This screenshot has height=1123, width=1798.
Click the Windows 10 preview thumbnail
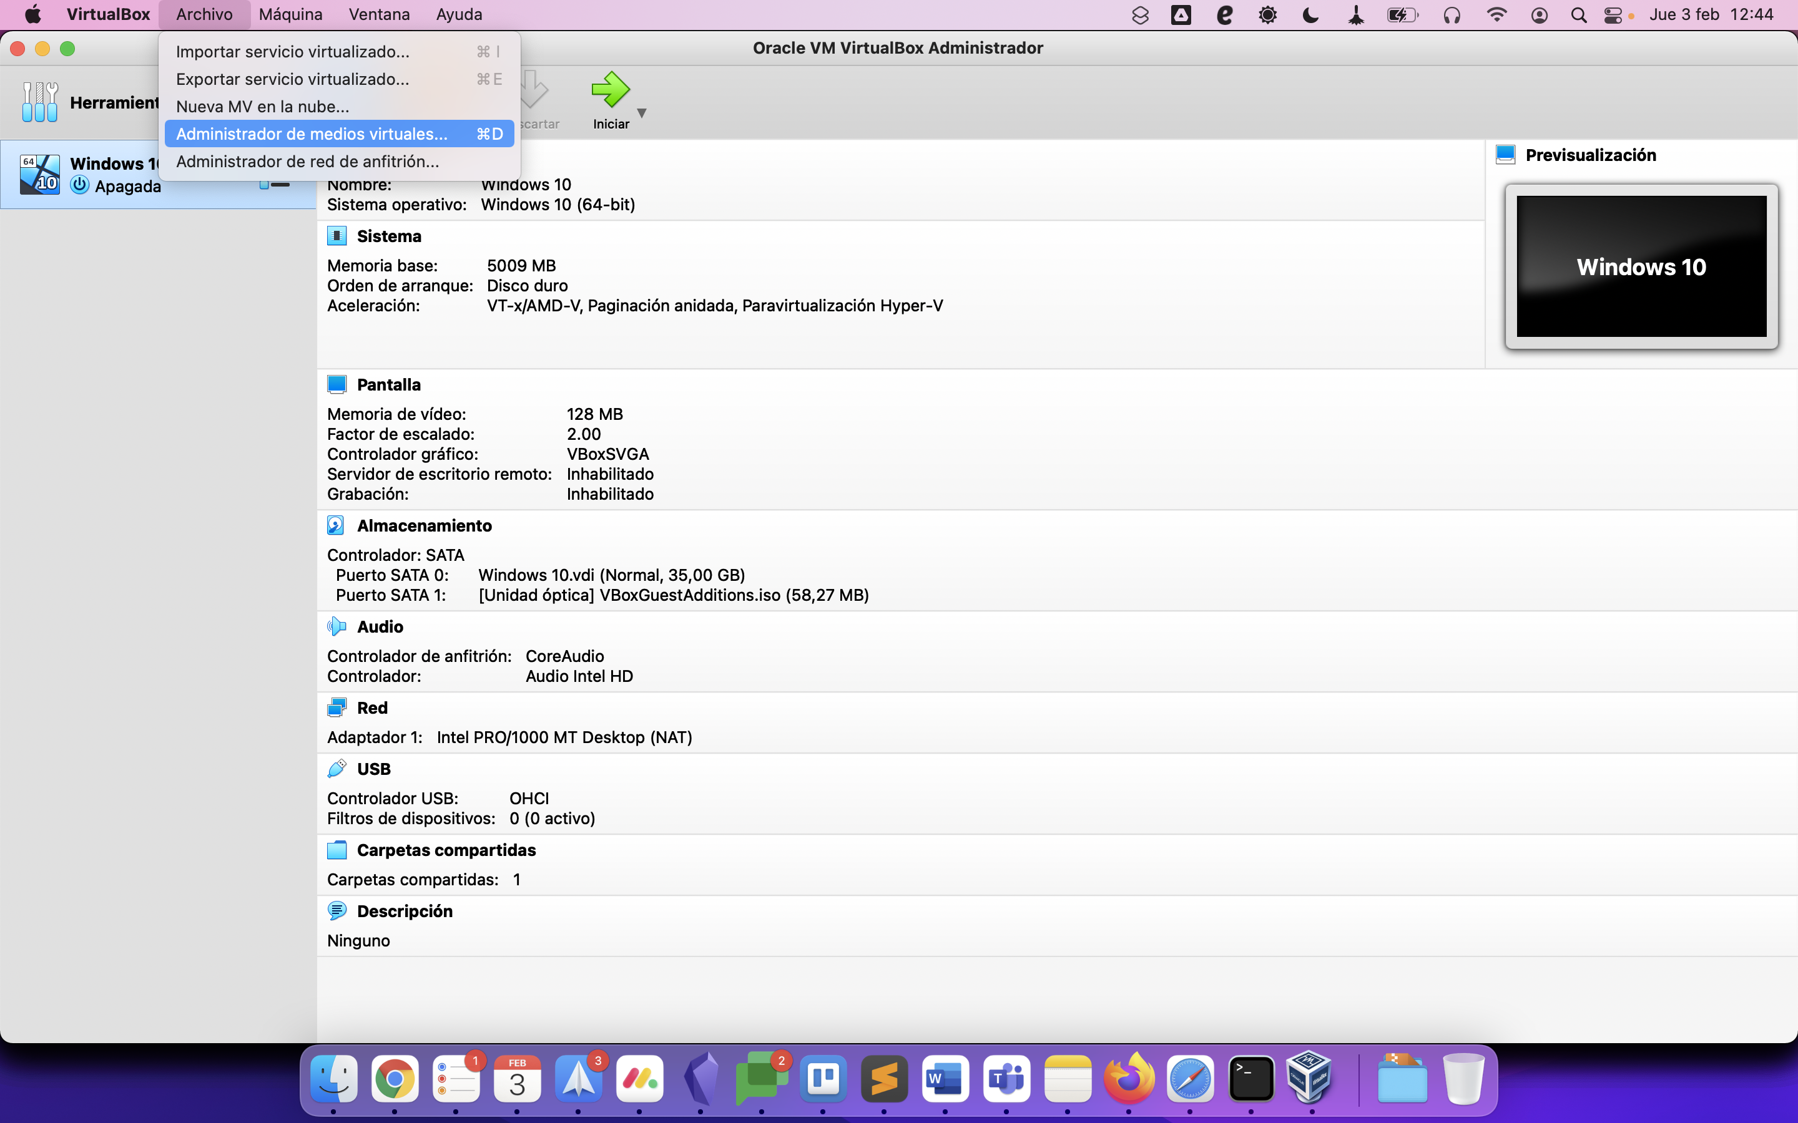[x=1641, y=266]
